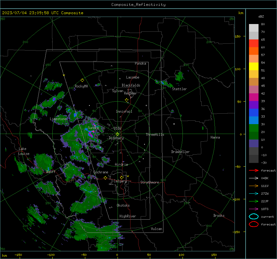Select the green 30 dBZ color band

(x=254, y=128)
